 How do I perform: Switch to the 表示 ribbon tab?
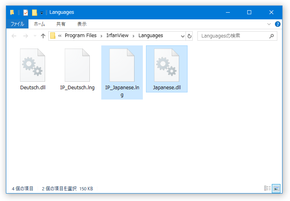point(82,24)
